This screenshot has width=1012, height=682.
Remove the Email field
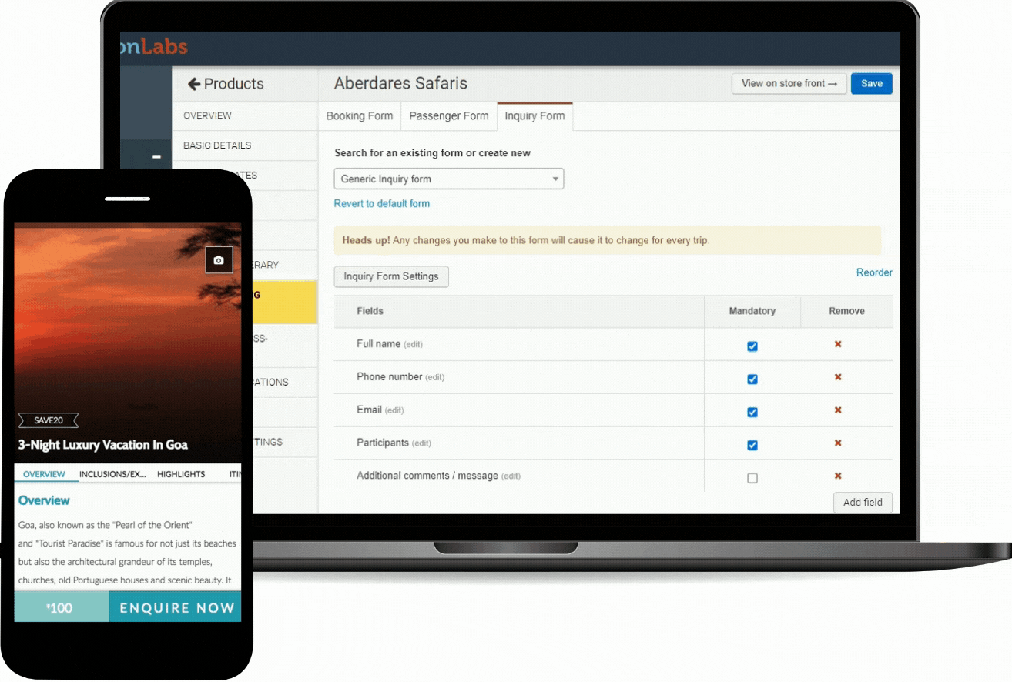(838, 410)
